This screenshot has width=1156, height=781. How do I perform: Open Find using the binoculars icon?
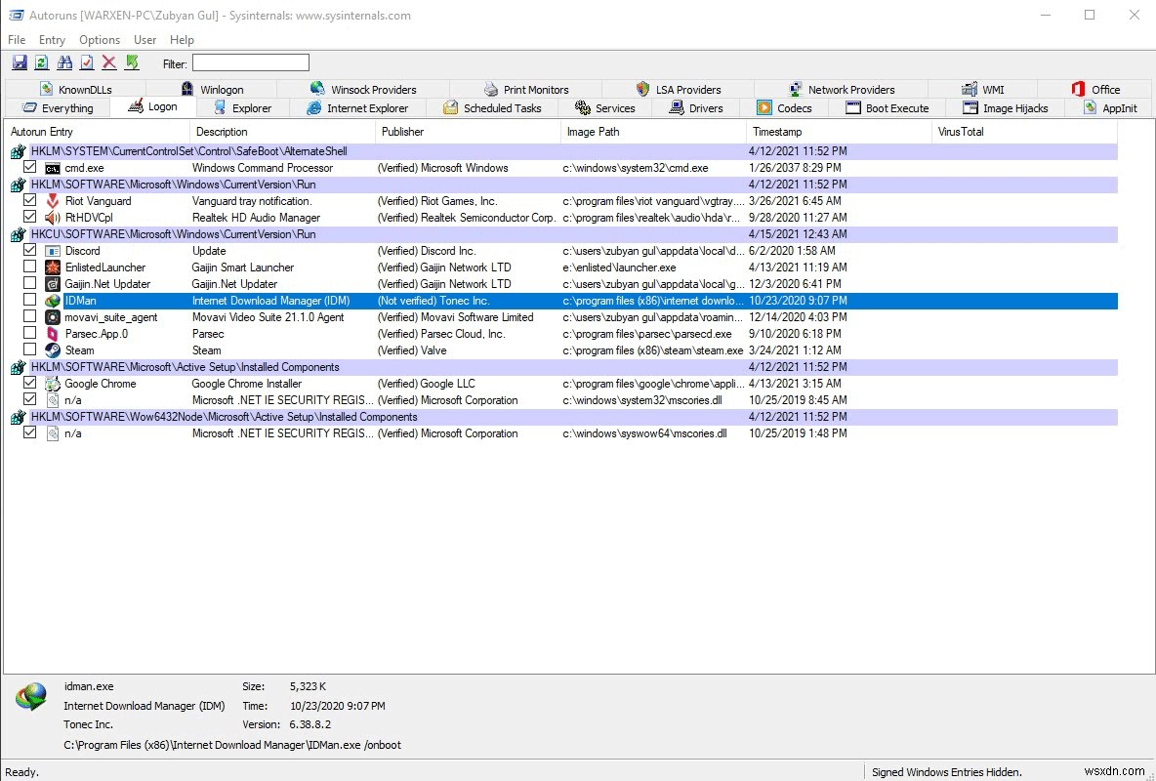(64, 62)
